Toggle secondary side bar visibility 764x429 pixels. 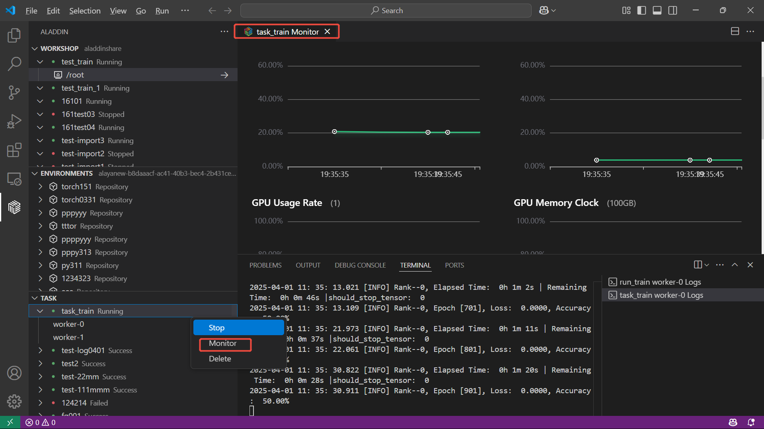pyautogui.click(x=672, y=11)
